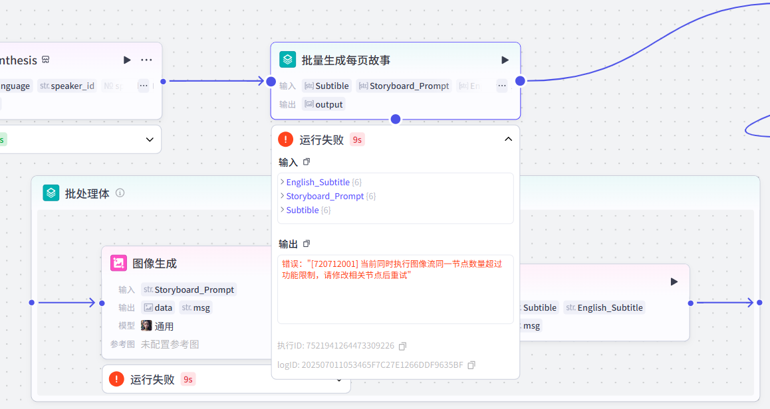Expand the Storyboard_Prompt entry in 输入 list
770x409 pixels.
(283, 196)
